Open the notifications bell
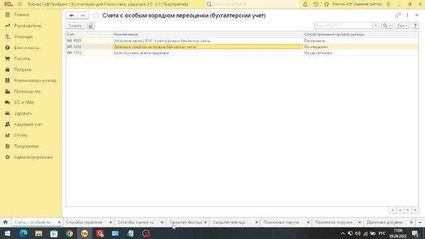Image resolution: width=425 pixels, height=239 pixels. click(x=305, y=5)
